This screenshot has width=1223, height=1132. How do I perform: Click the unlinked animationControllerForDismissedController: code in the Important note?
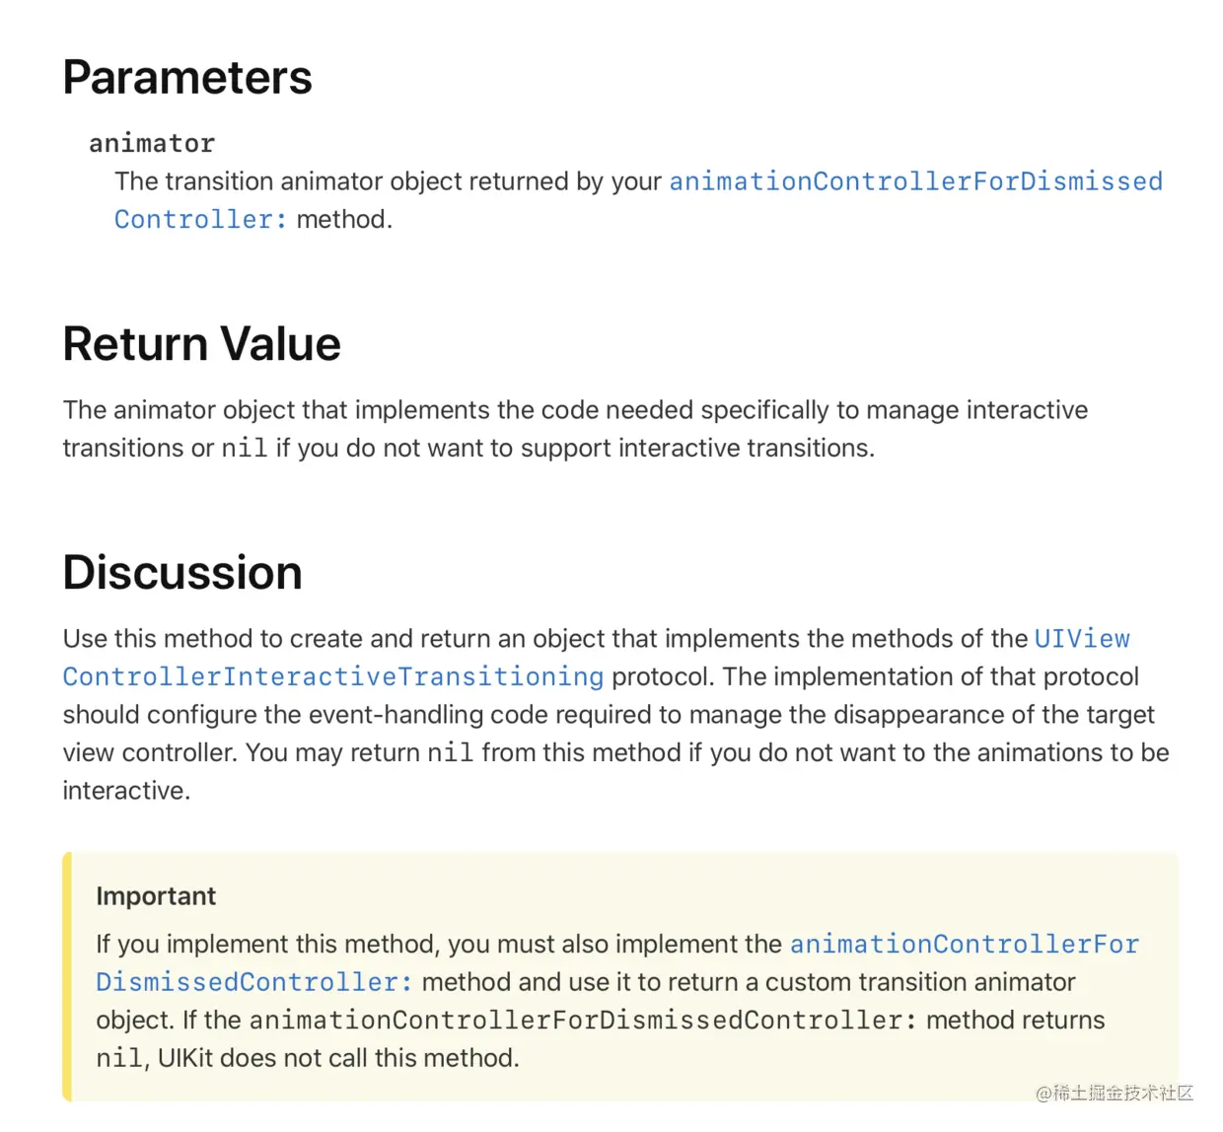tap(583, 1021)
